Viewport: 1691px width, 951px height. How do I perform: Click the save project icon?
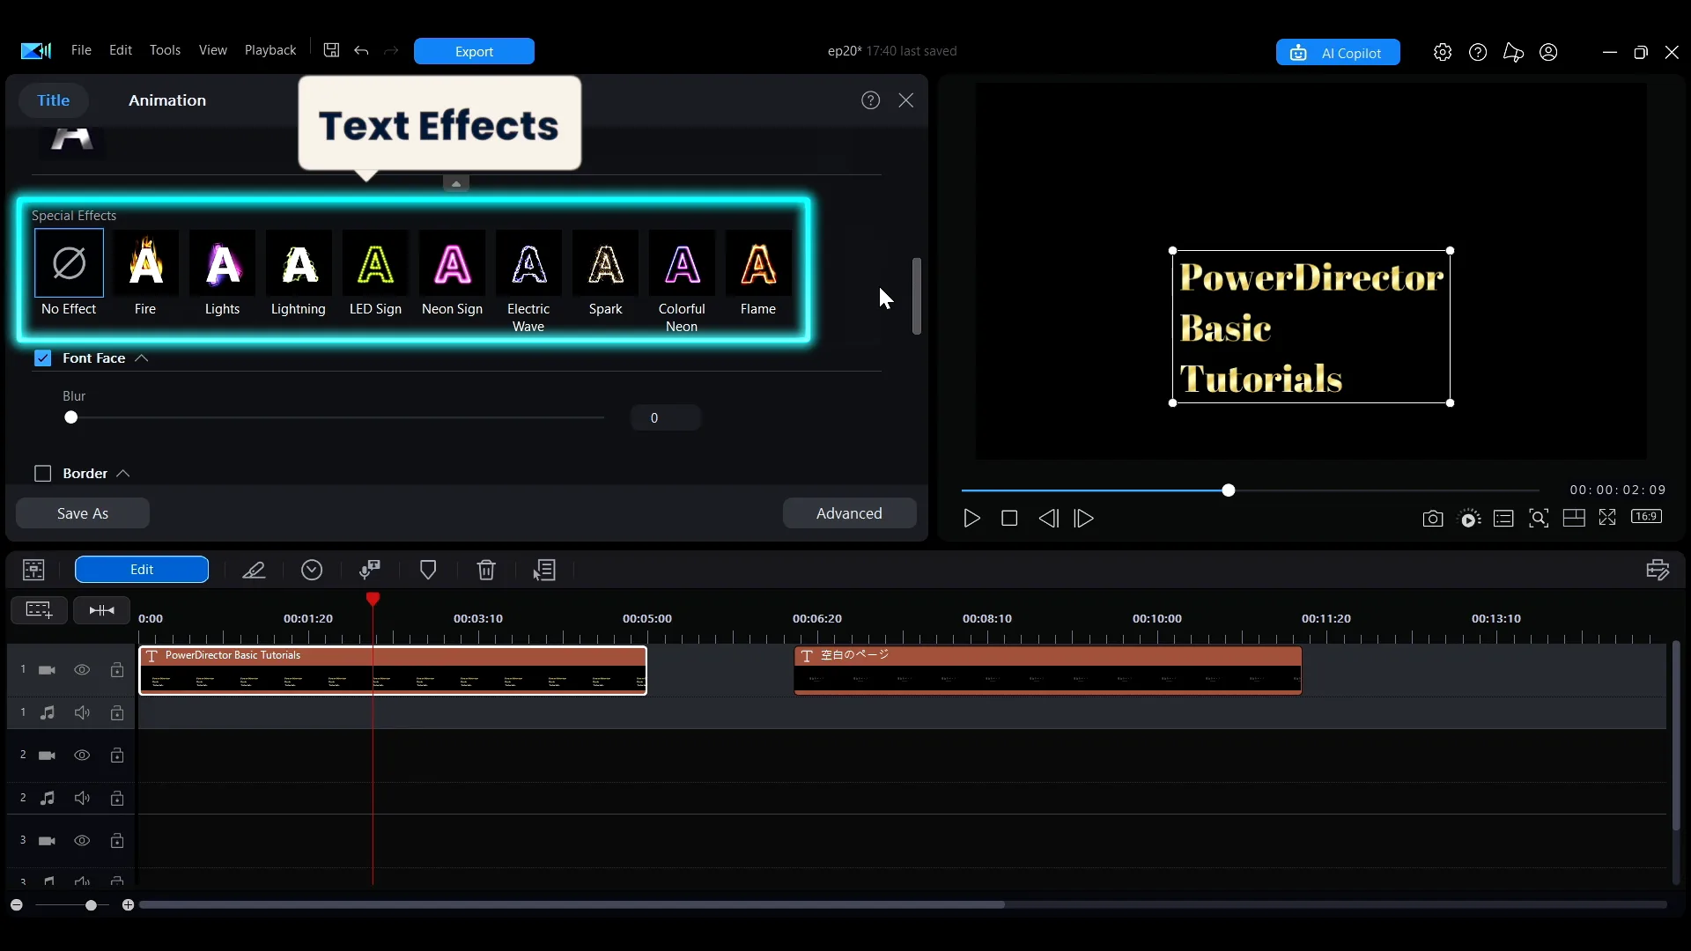(331, 50)
